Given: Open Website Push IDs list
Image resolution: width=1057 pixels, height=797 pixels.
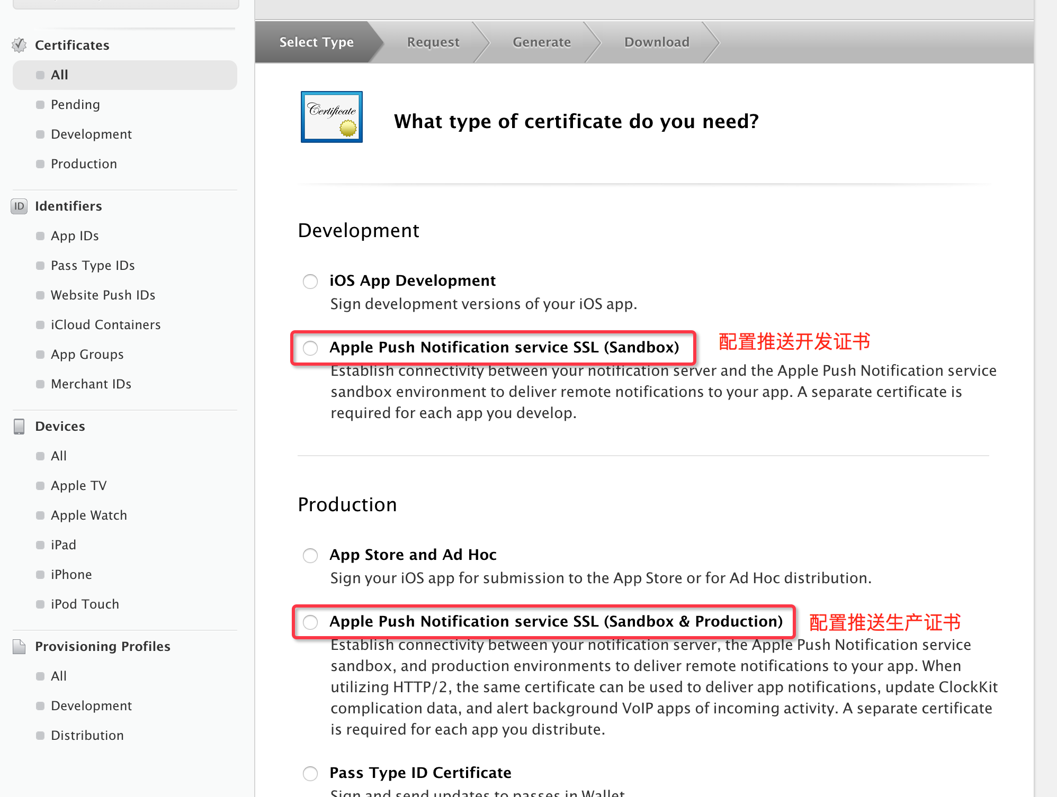Looking at the screenshot, I should (x=103, y=295).
